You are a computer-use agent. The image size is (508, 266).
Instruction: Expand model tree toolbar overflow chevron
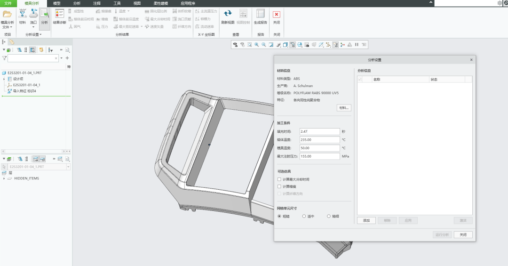(x=61, y=49)
